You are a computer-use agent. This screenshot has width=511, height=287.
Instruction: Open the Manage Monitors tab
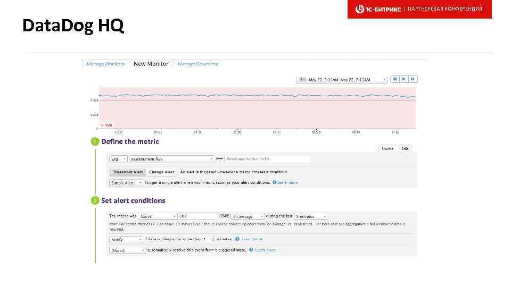105,64
